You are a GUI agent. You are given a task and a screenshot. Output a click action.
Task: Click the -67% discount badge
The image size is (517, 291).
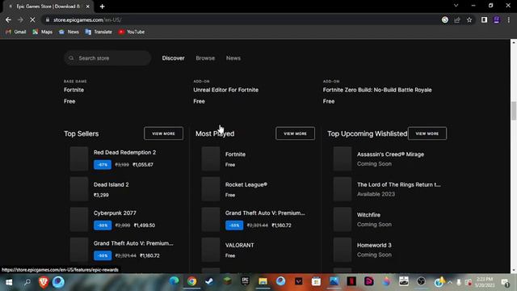[x=103, y=165]
